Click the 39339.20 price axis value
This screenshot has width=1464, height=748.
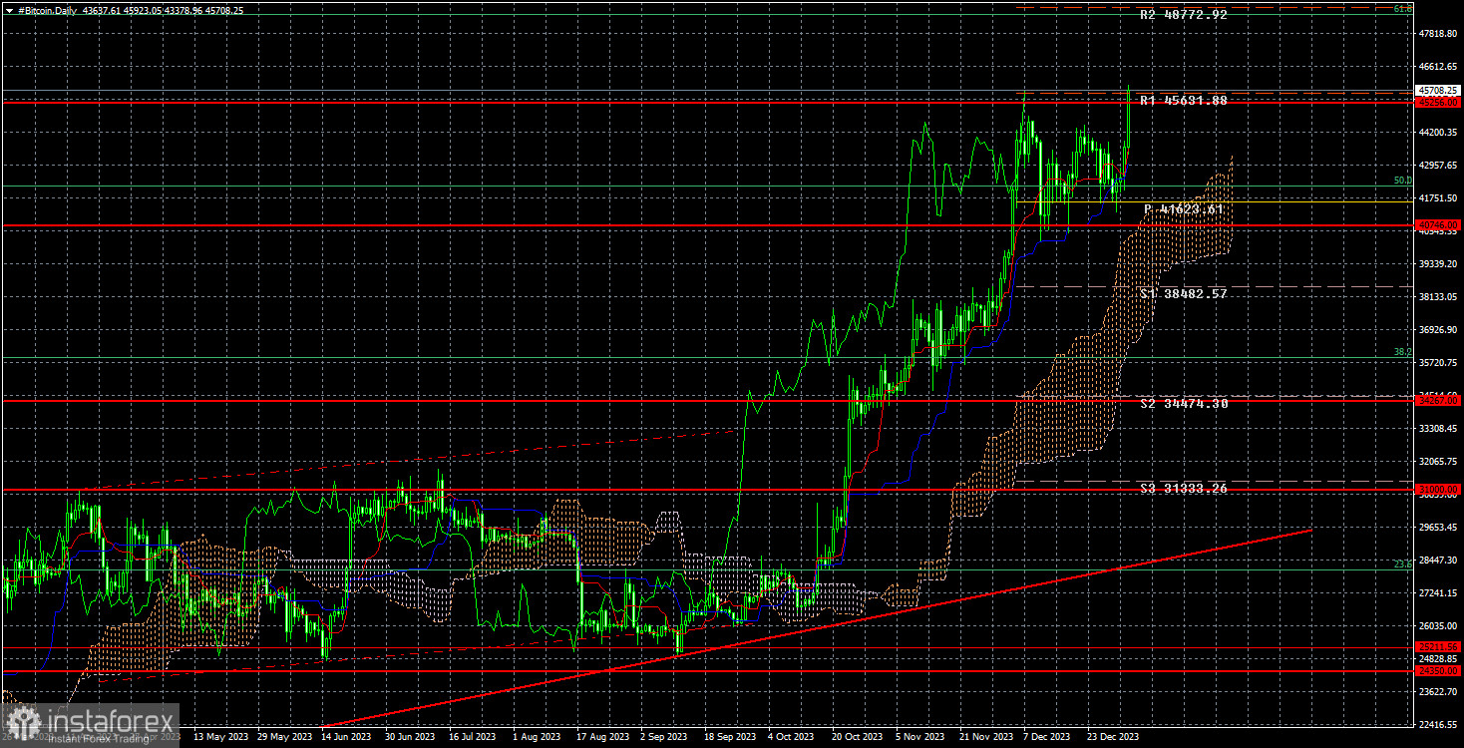pyautogui.click(x=1438, y=264)
